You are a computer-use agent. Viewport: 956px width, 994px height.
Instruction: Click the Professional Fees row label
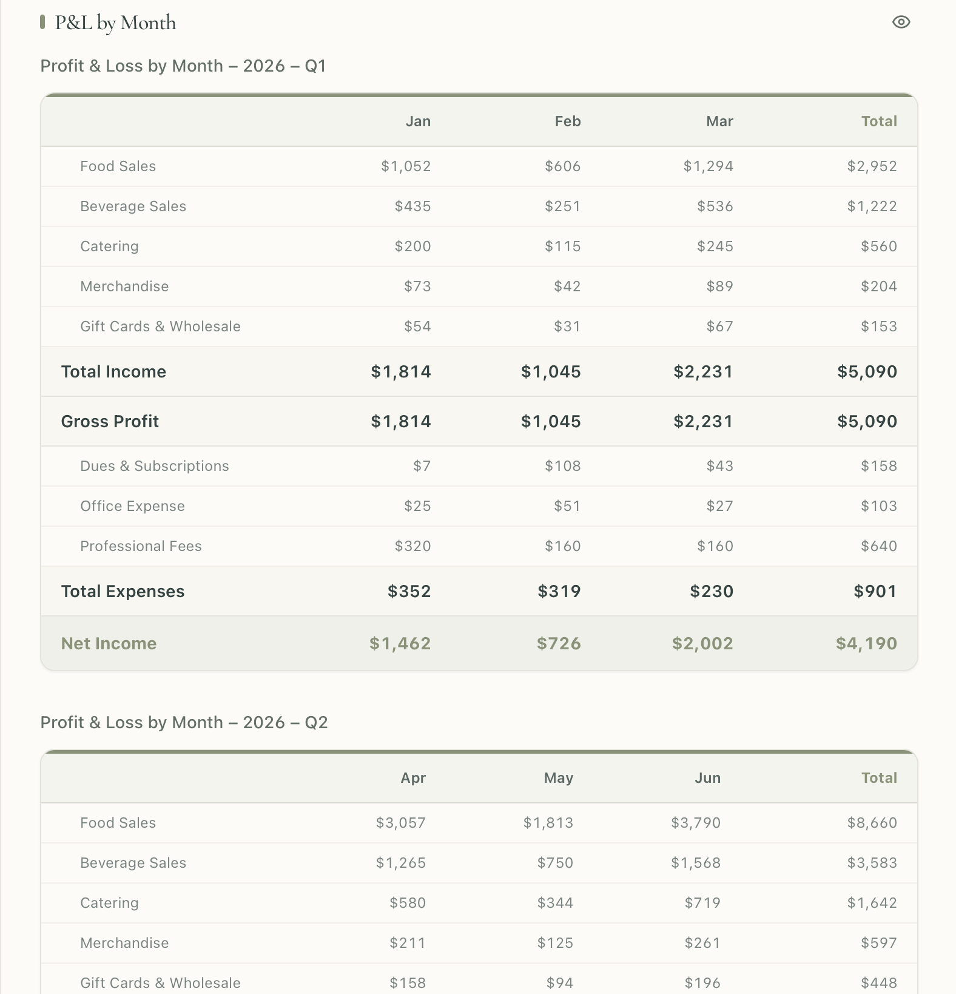click(x=141, y=546)
